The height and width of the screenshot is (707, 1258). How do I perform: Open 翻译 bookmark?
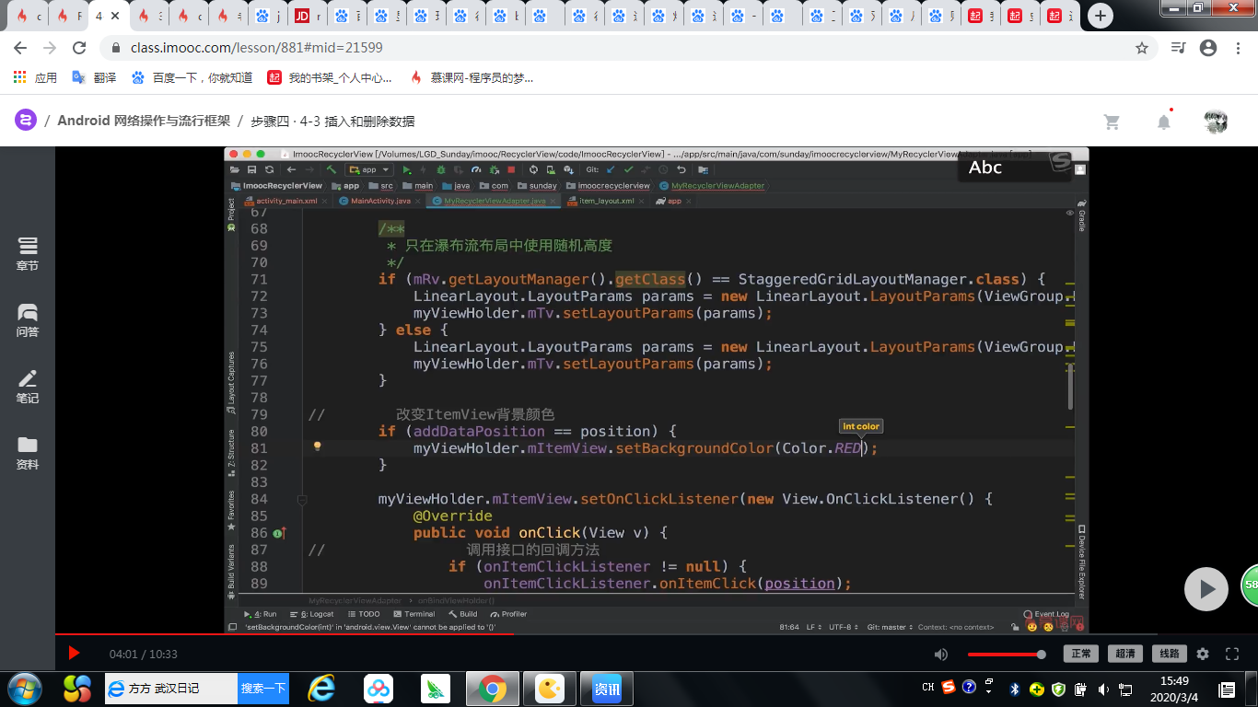pyautogui.click(x=95, y=78)
